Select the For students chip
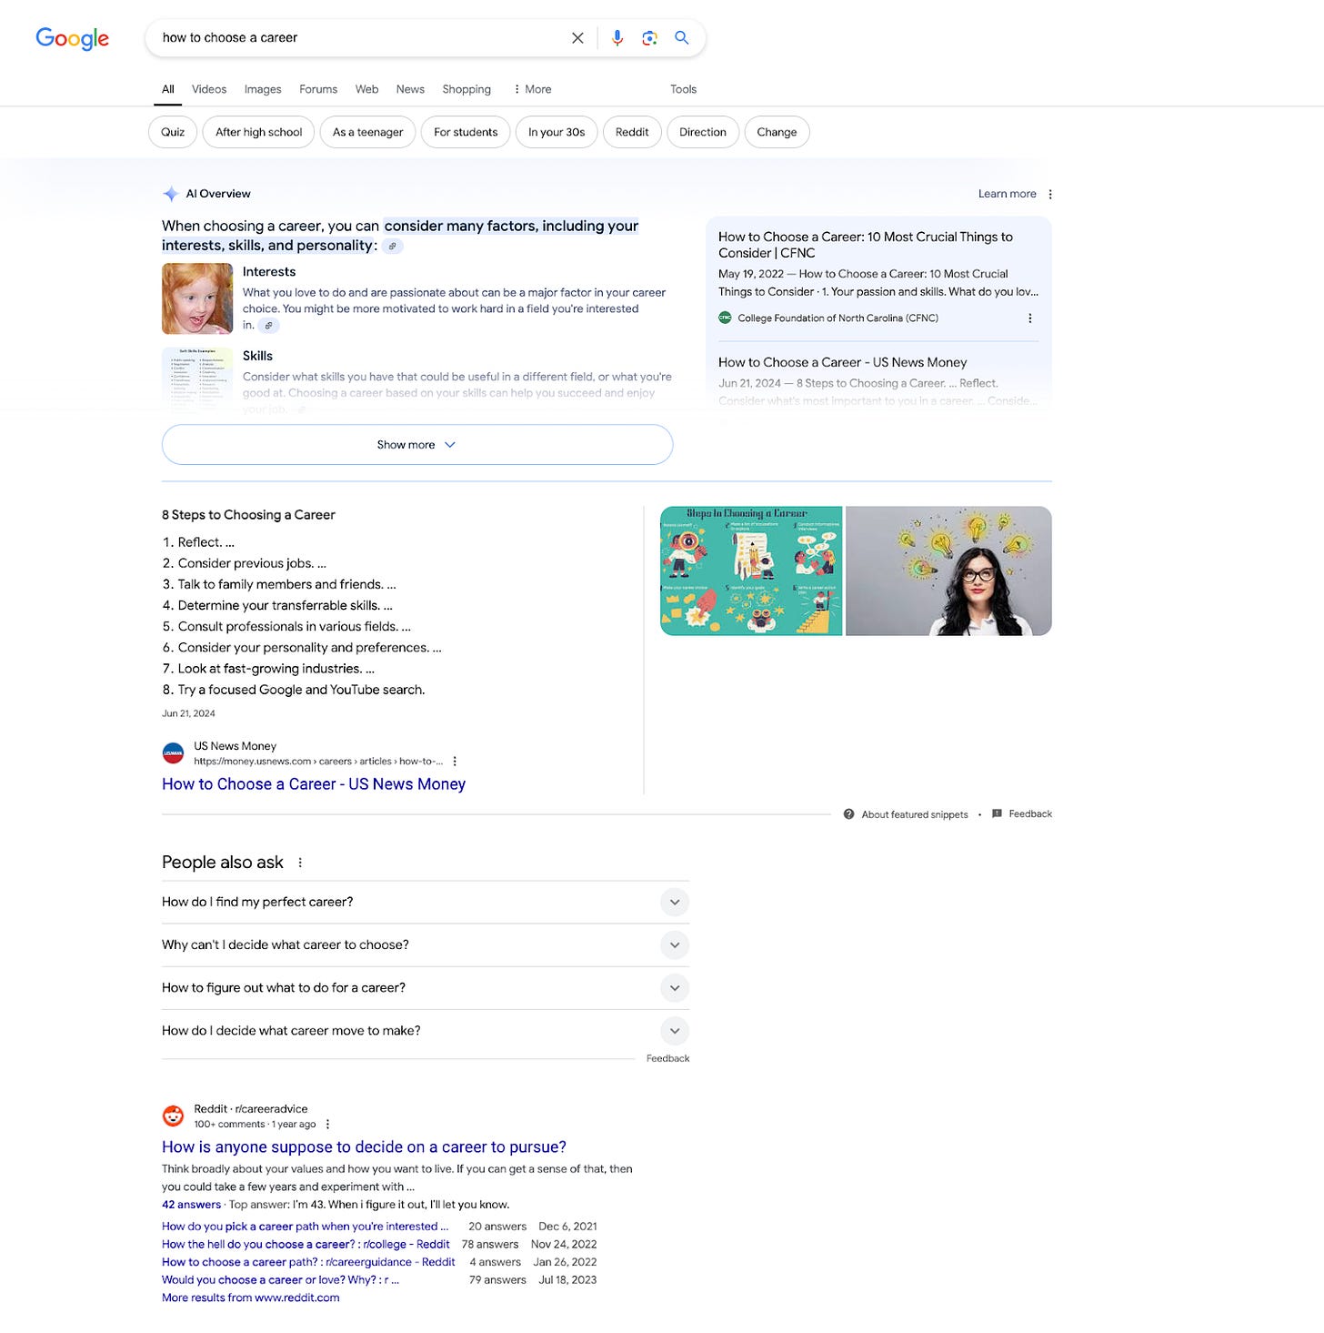 [466, 132]
